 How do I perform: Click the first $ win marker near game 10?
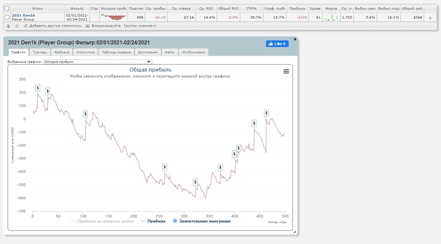38,88
